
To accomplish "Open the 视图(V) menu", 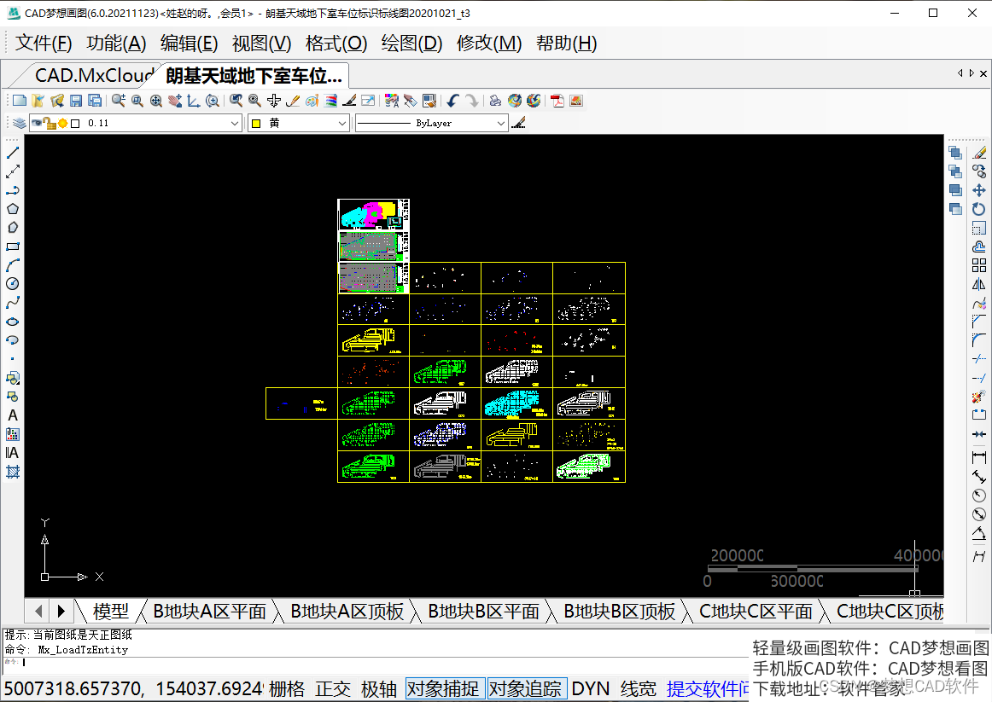I will [261, 43].
